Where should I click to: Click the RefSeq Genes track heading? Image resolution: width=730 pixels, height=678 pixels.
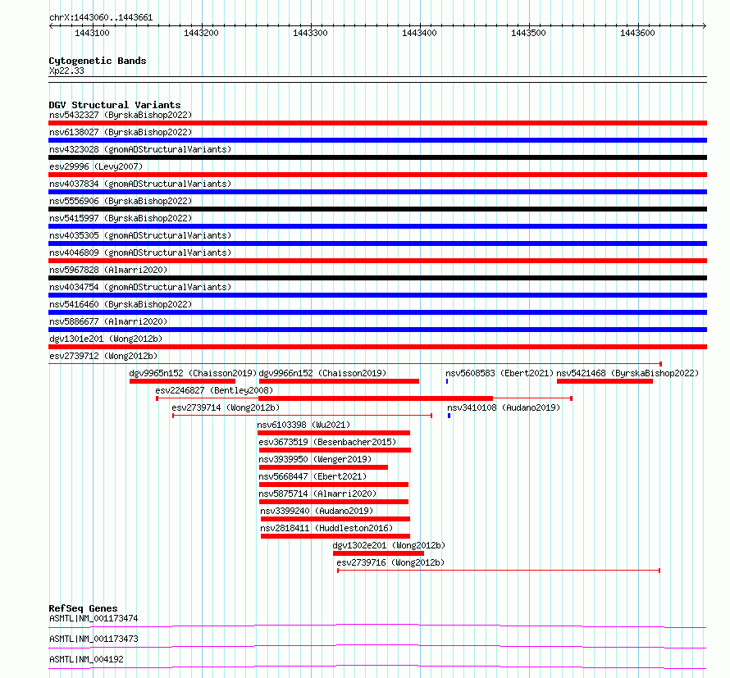pos(83,608)
